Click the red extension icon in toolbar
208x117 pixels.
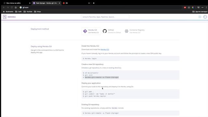click(185, 7)
